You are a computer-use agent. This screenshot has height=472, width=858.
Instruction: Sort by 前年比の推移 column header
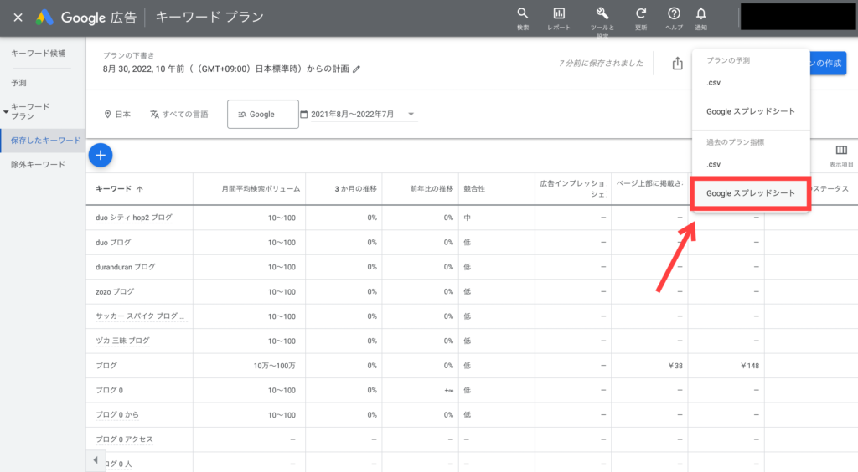coord(432,189)
